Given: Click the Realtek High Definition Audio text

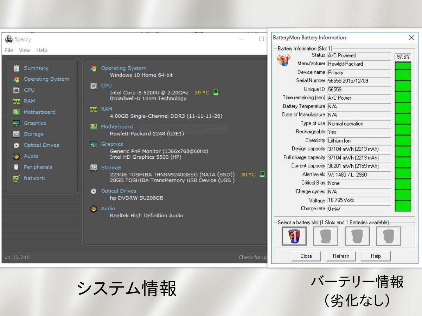Looking at the screenshot, I should 146,216.
